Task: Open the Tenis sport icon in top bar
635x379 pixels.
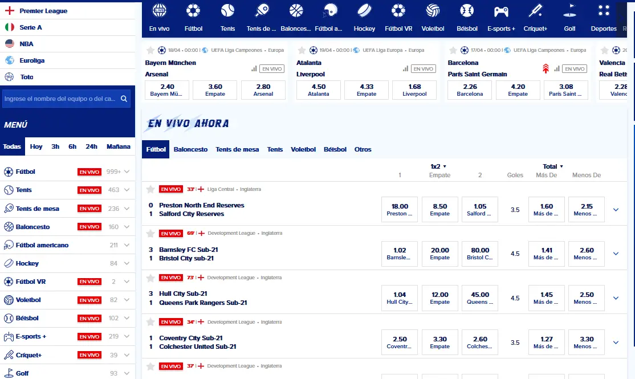Action: (x=227, y=11)
